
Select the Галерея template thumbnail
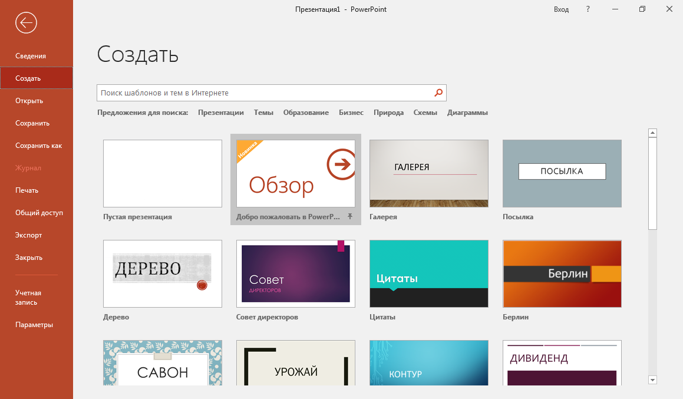pos(428,173)
